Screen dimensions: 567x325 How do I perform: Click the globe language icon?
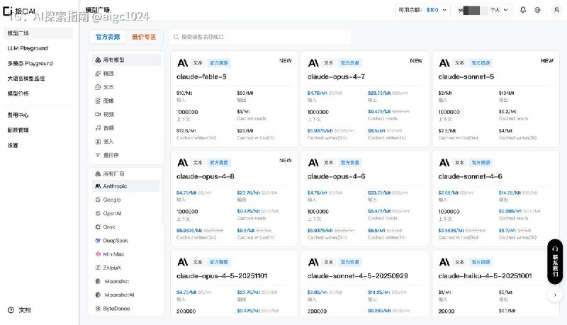click(x=538, y=10)
